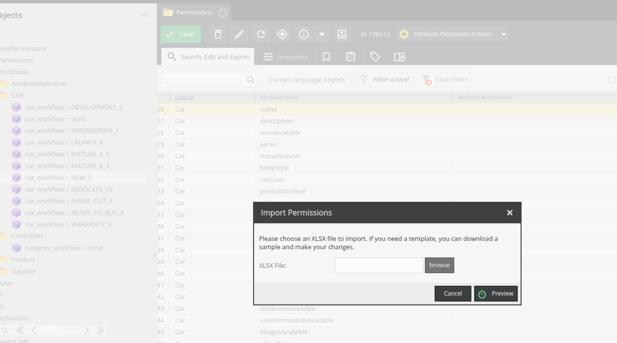Focus the XLSX File input field
Screen dimensions: 617x343
pyautogui.click(x=379, y=265)
